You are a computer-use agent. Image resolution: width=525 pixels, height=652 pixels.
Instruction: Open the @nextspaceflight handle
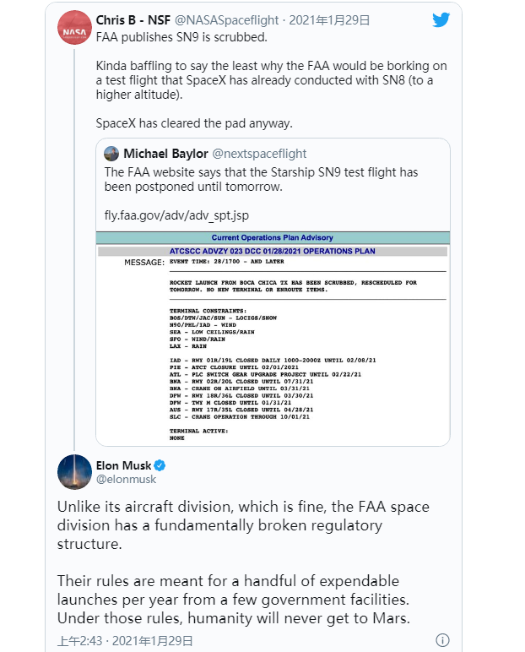(259, 154)
